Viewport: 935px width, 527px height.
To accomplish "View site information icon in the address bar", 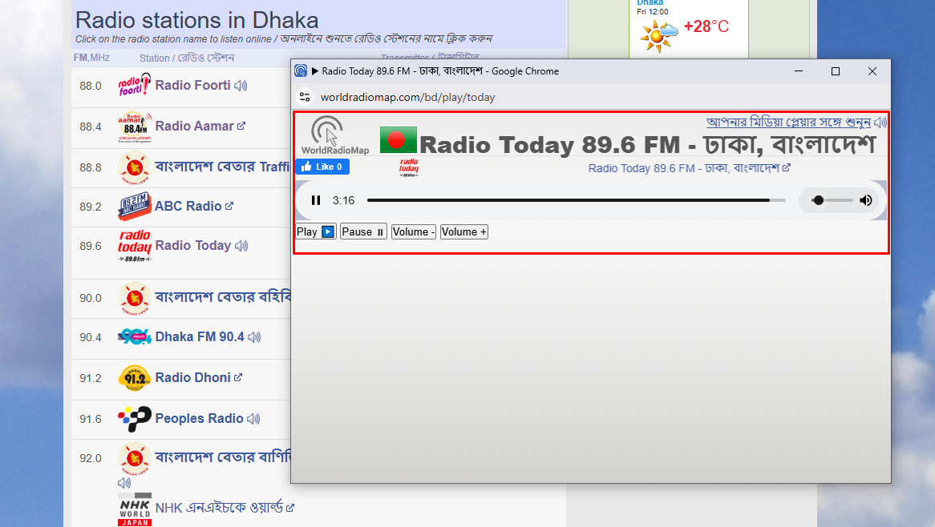I will point(305,97).
